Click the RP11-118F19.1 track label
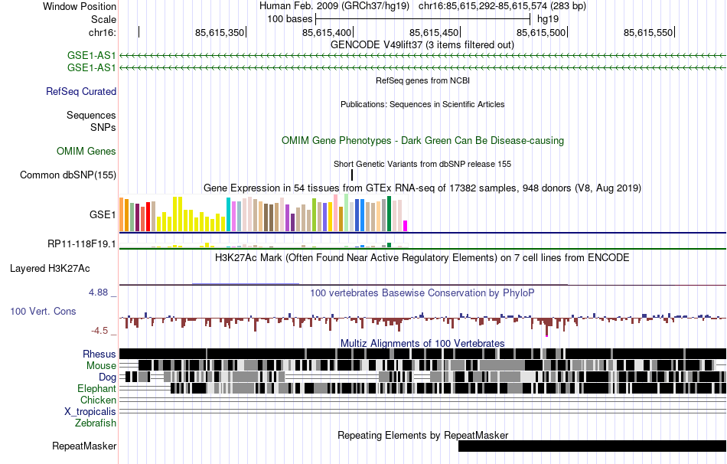 coord(82,244)
